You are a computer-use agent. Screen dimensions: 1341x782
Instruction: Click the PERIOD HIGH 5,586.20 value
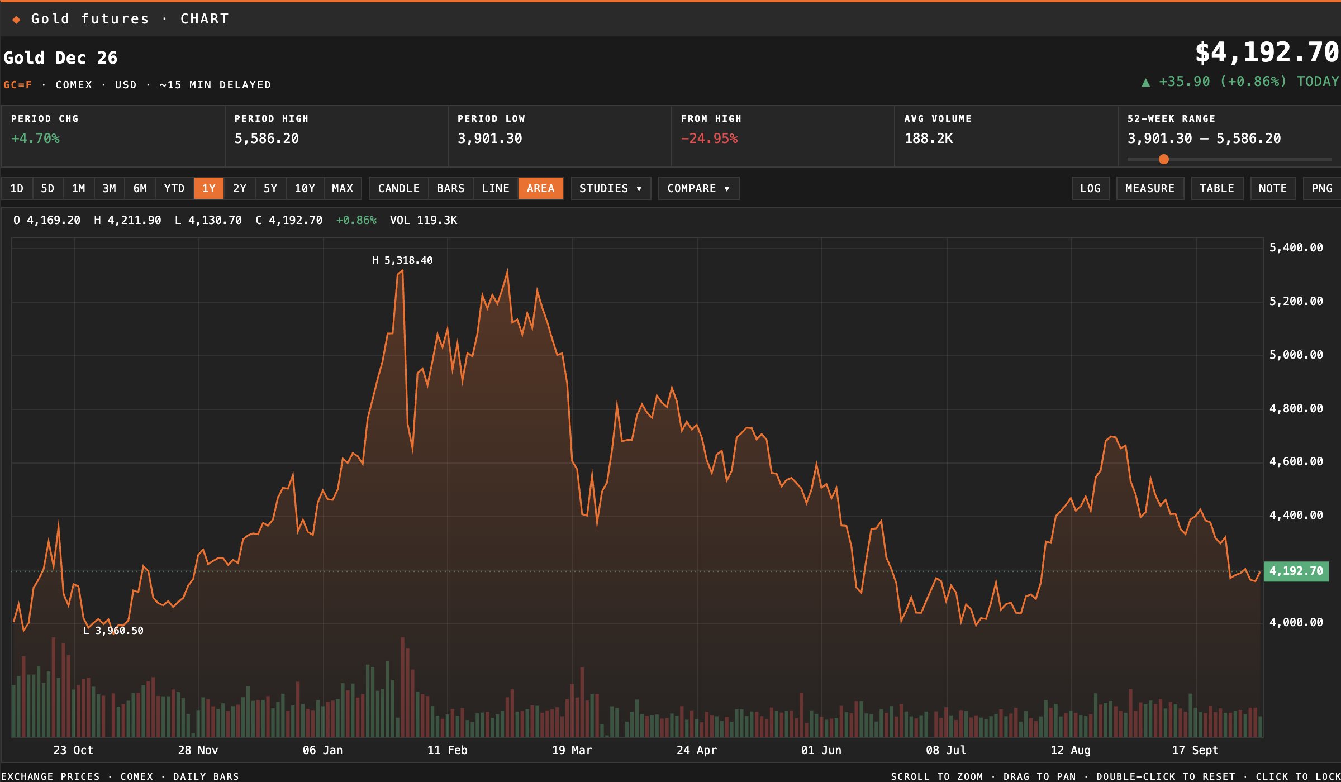(x=267, y=139)
